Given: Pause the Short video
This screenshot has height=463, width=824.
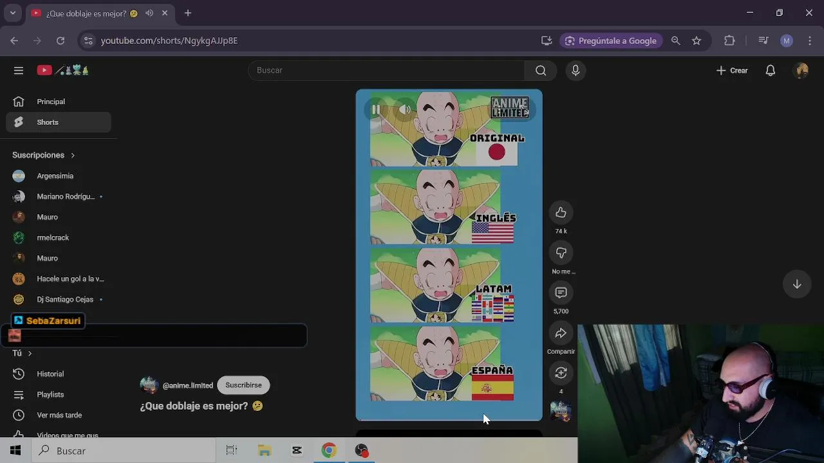Looking at the screenshot, I should (x=376, y=109).
